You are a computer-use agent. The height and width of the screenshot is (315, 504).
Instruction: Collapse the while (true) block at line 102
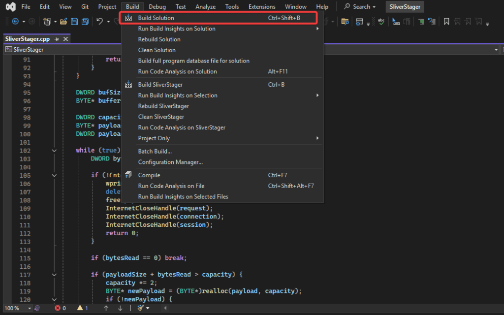tap(54, 151)
